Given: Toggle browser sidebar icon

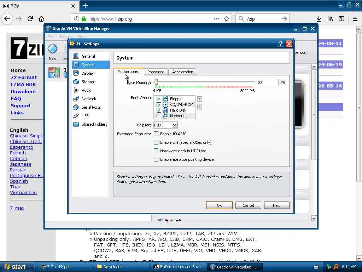Looking at the screenshot, I should pyautogui.click(x=341, y=19).
